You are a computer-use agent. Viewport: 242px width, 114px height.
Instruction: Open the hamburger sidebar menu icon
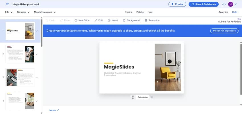(x=7, y=4)
